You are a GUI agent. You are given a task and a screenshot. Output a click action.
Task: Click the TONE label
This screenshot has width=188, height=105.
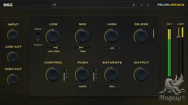(x=83, y=51)
